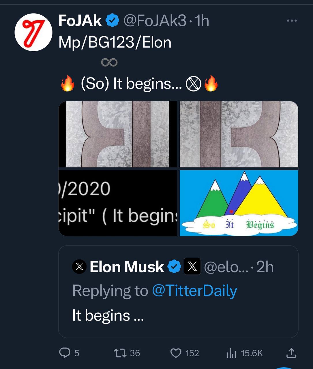Image resolution: width=313 pixels, height=369 pixels.
Task: Click the reply comment bubble icon
Action: click(x=65, y=353)
